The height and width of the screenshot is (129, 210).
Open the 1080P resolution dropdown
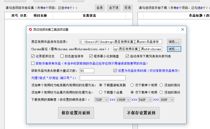(123, 100)
